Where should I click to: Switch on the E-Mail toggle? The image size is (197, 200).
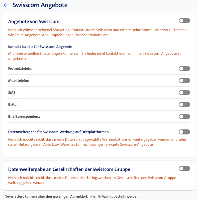pos(184,104)
